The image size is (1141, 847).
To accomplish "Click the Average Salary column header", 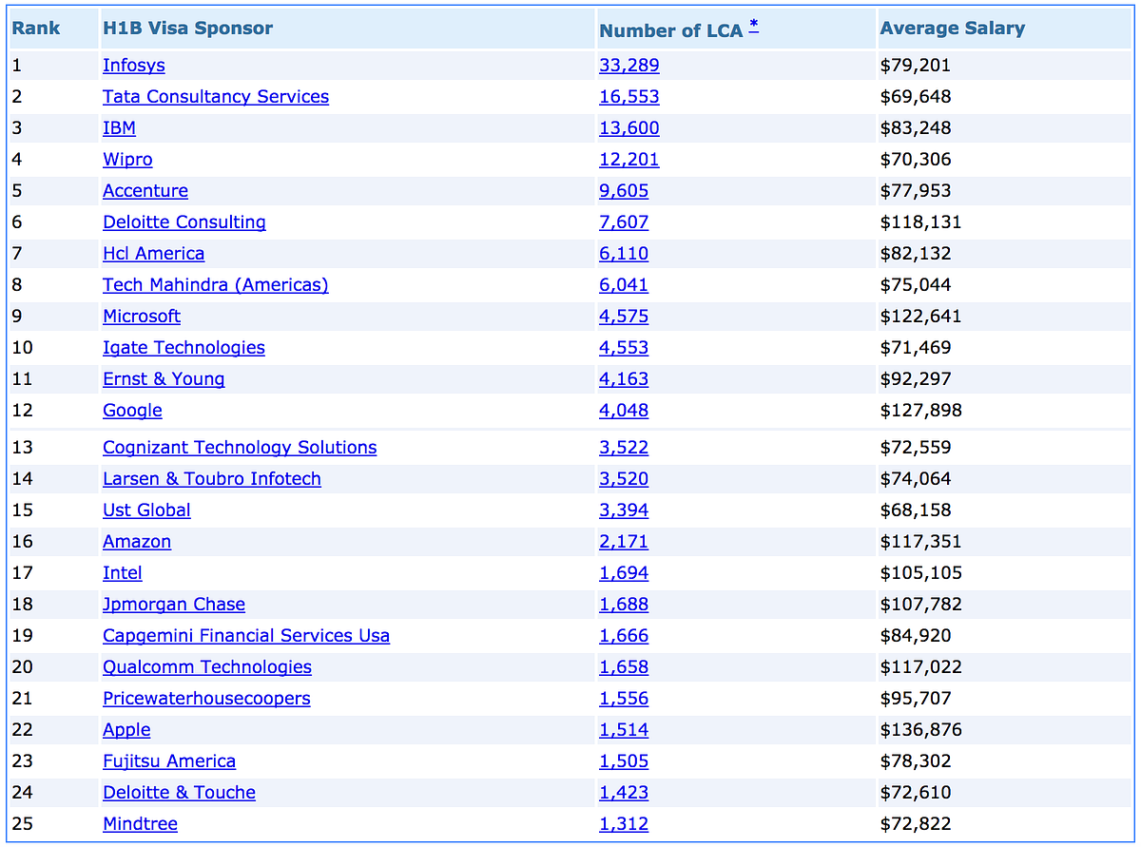I will pyautogui.click(x=953, y=29).
